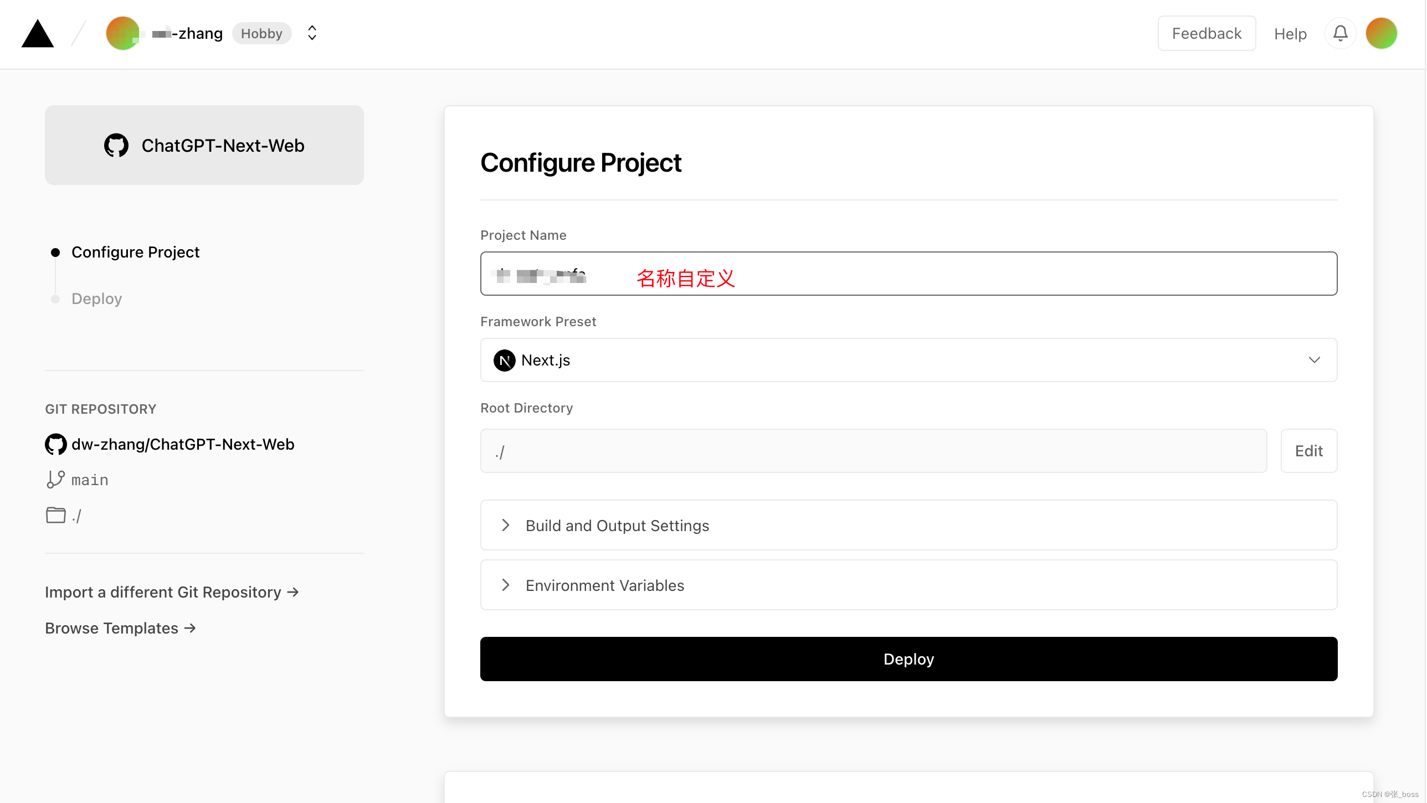Open the Feedback button
The image size is (1427, 803).
(x=1206, y=33)
